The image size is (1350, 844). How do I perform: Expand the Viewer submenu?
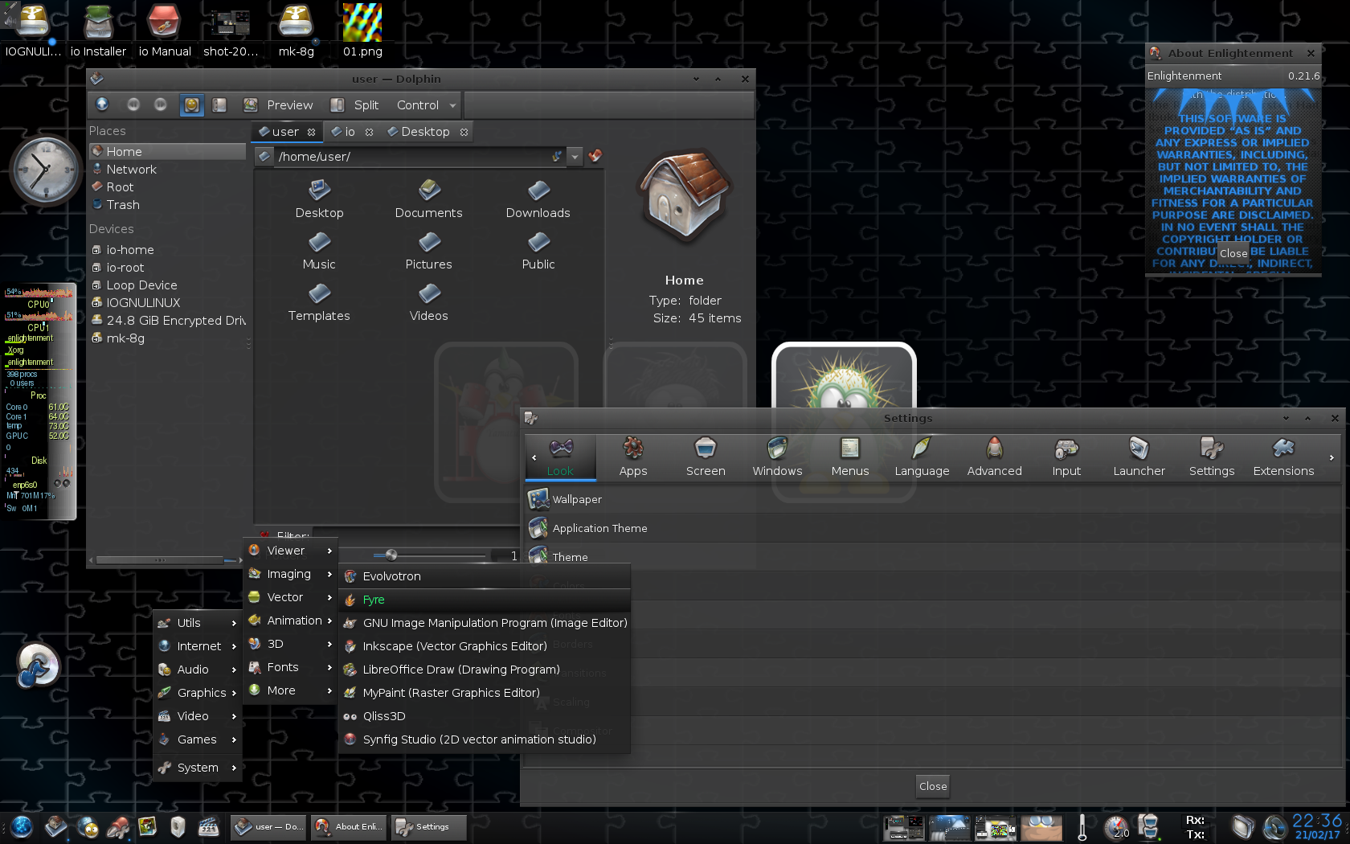pos(290,551)
